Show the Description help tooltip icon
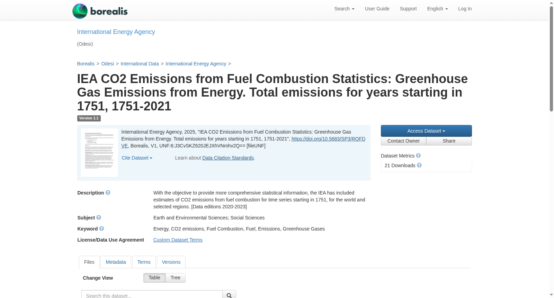 tap(108, 193)
